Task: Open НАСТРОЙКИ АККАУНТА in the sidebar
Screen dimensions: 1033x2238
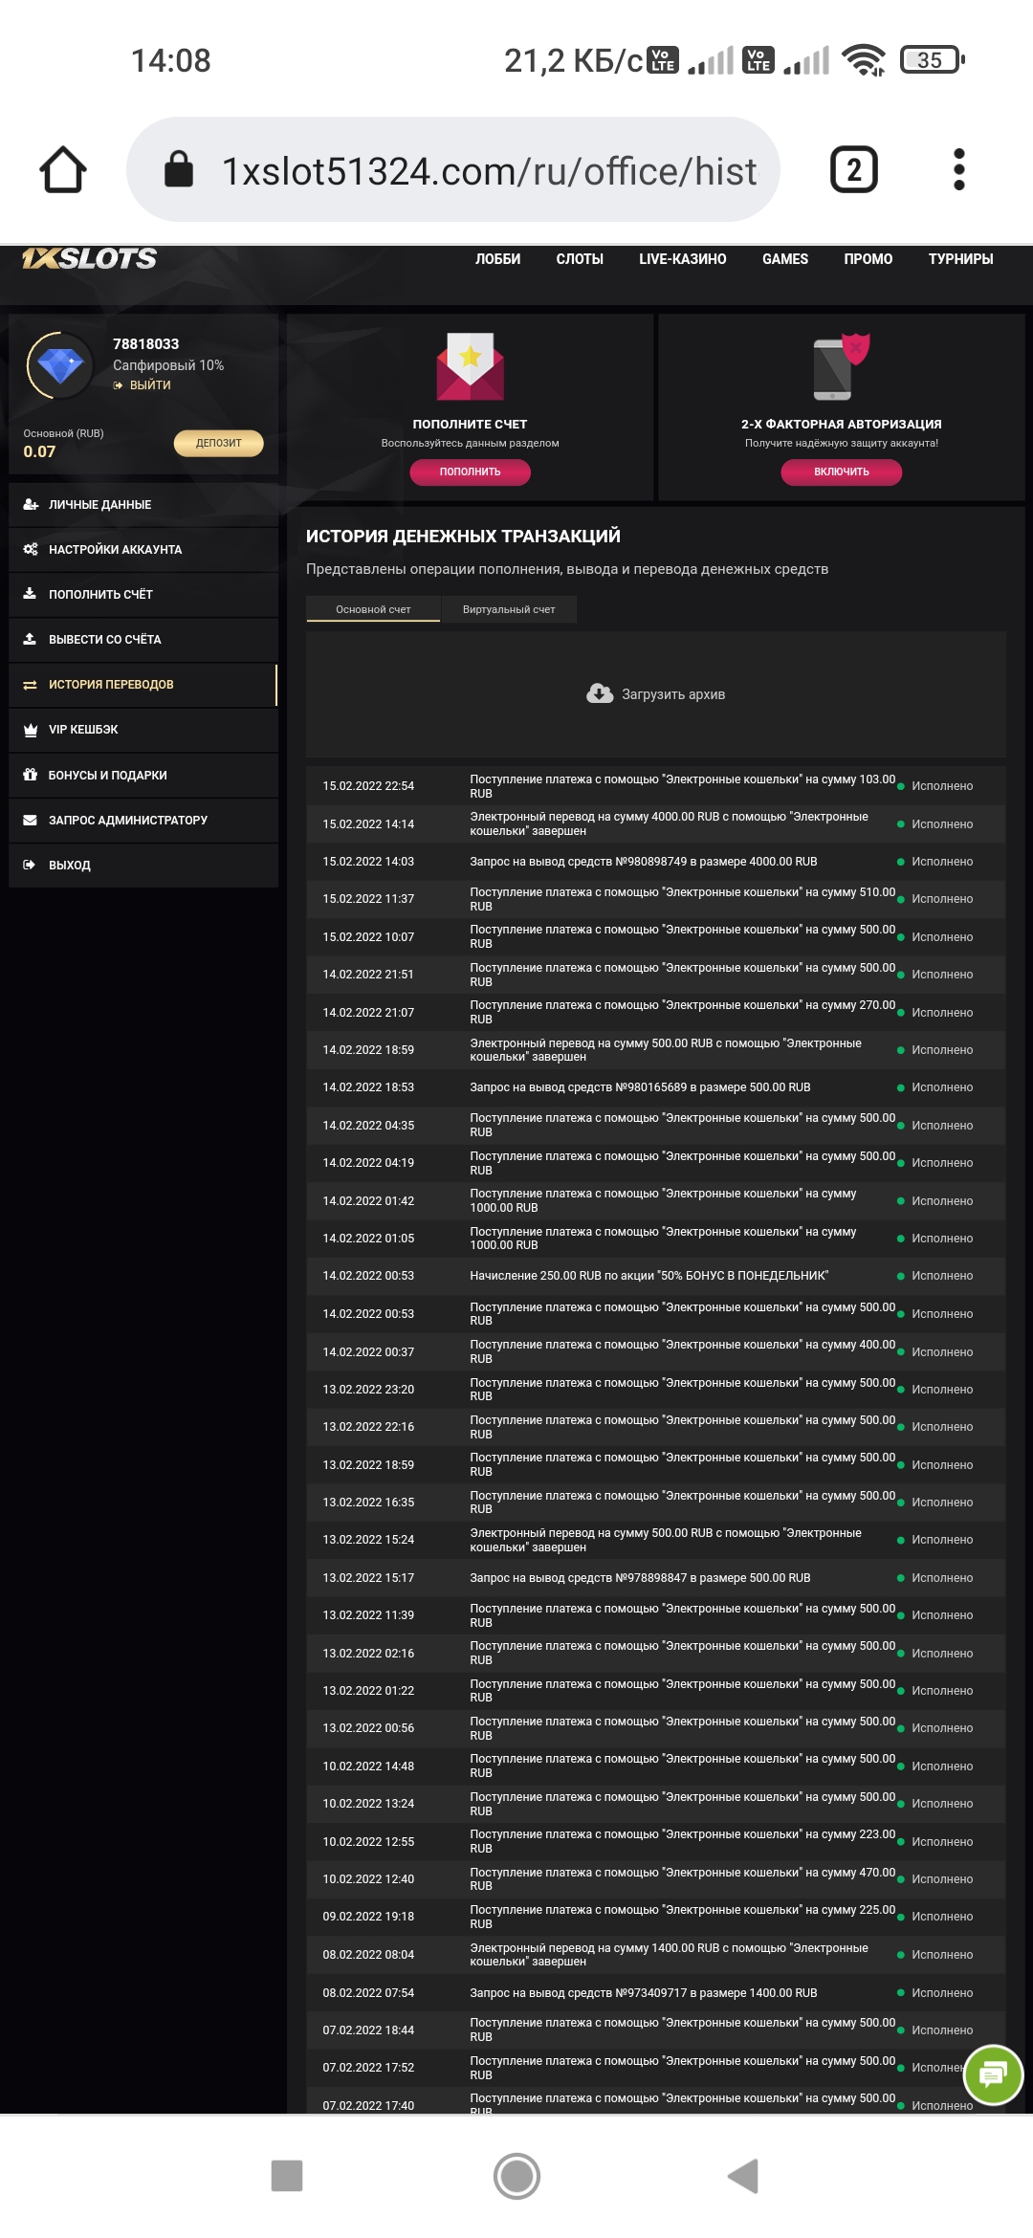Action: (x=143, y=549)
